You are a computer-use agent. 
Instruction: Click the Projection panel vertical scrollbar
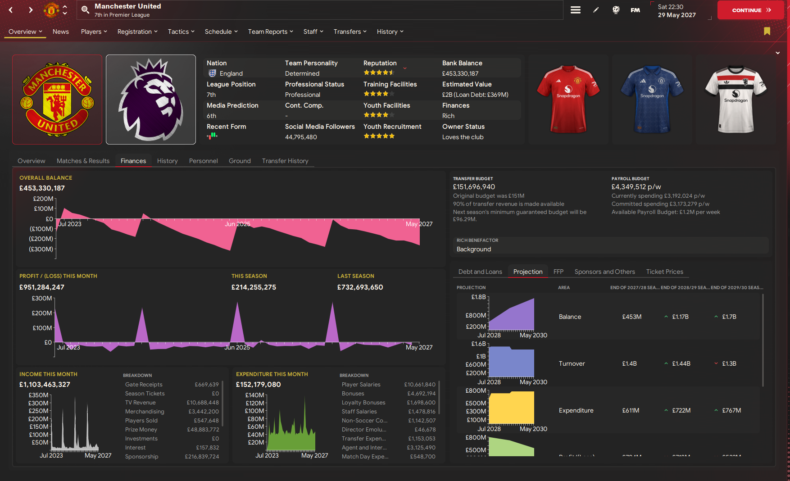[763, 340]
